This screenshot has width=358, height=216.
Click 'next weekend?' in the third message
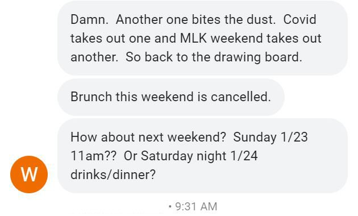coord(182,138)
